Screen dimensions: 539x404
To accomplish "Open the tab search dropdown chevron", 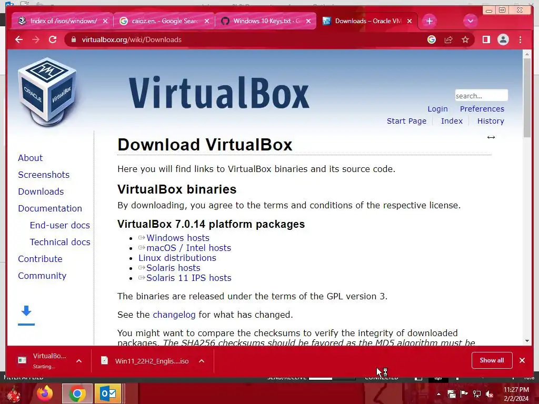I will pyautogui.click(x=470, y=21).
